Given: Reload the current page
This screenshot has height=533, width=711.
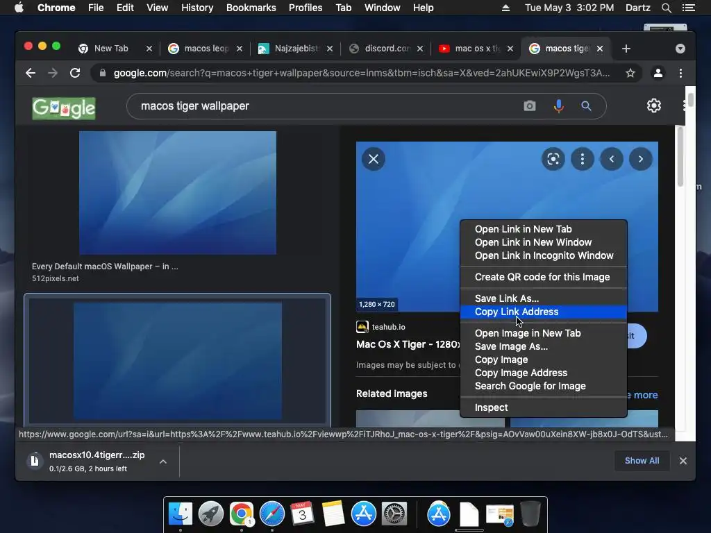Looking at the screenshot, I should coord(75,73).
